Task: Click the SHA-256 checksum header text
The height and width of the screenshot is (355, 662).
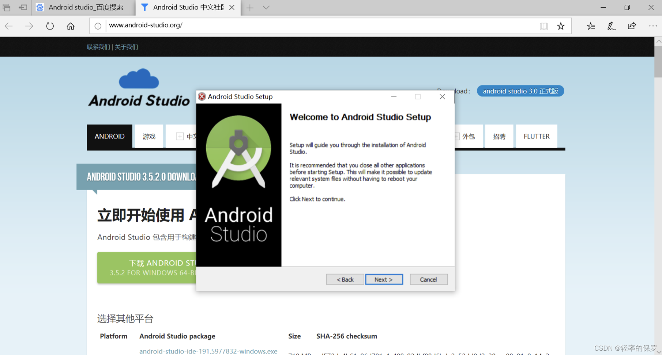Action: [346, 336]
